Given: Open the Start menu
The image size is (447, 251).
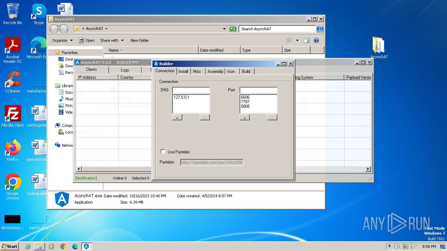Looking at the screenshot, I should point(9,246).
